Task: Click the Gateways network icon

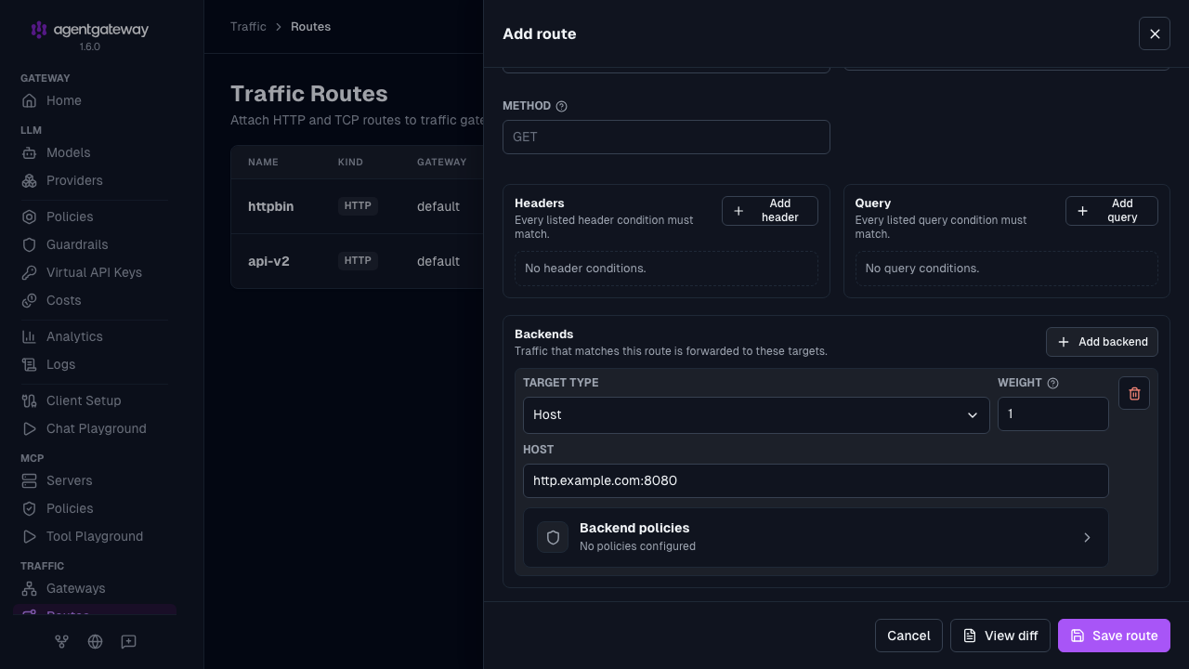Action: click(30, 588)
